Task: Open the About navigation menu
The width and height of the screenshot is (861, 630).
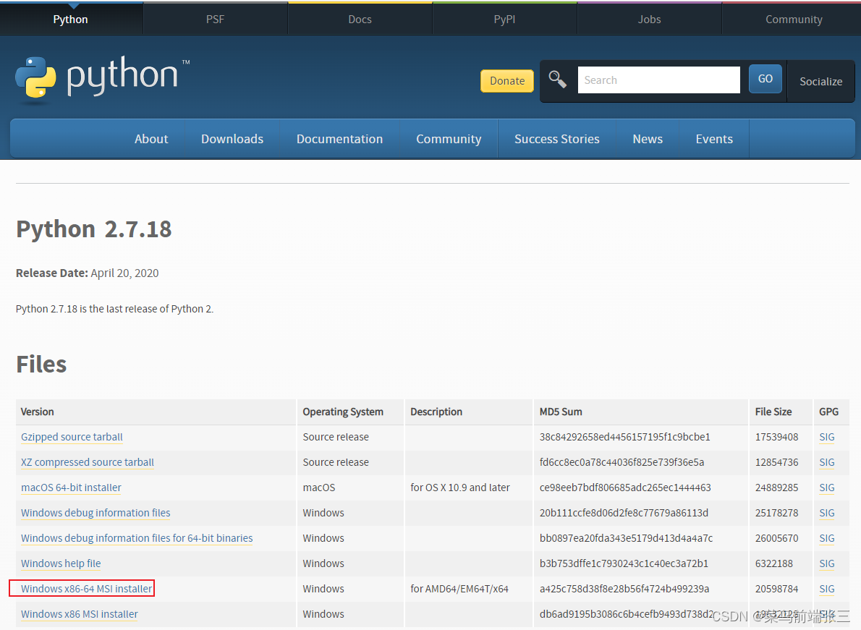Action: point(151,139)
